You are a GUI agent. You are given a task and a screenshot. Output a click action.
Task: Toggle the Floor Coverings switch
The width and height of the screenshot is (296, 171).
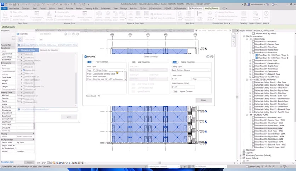(90, 62)
